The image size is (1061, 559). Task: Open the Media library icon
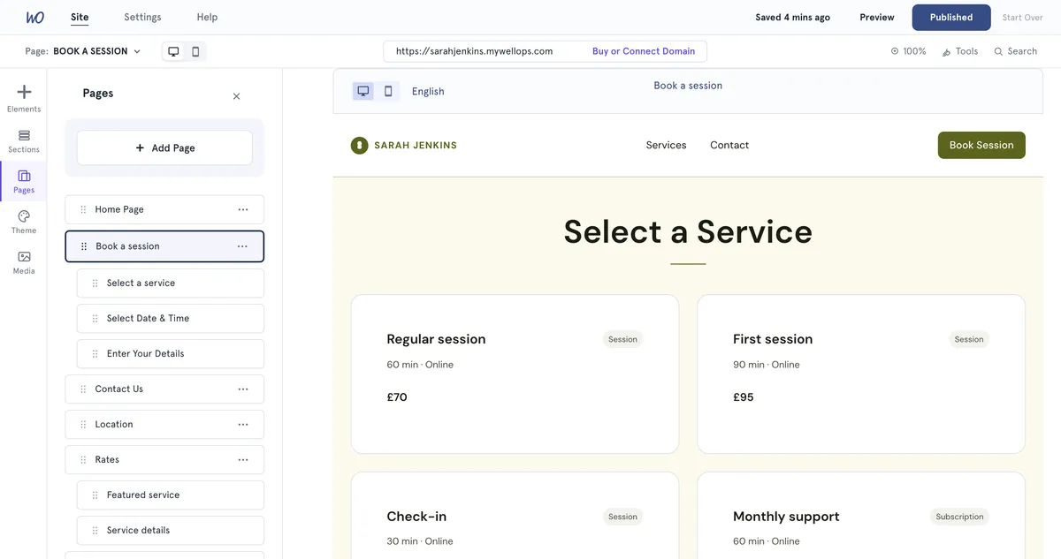(x=24, y=262)
